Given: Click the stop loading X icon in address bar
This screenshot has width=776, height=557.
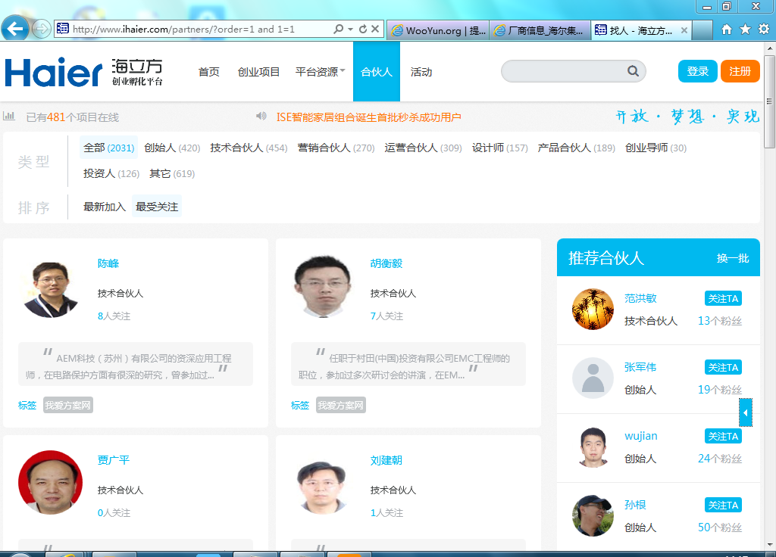Looking at the screenshot, I should 375,30.
